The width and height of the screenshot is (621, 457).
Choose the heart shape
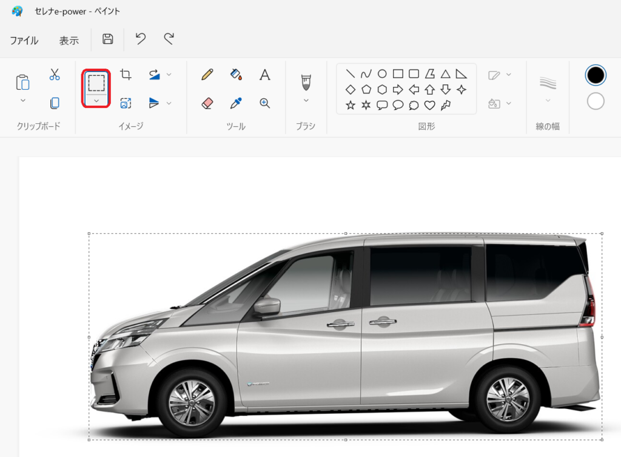point(429,106)
